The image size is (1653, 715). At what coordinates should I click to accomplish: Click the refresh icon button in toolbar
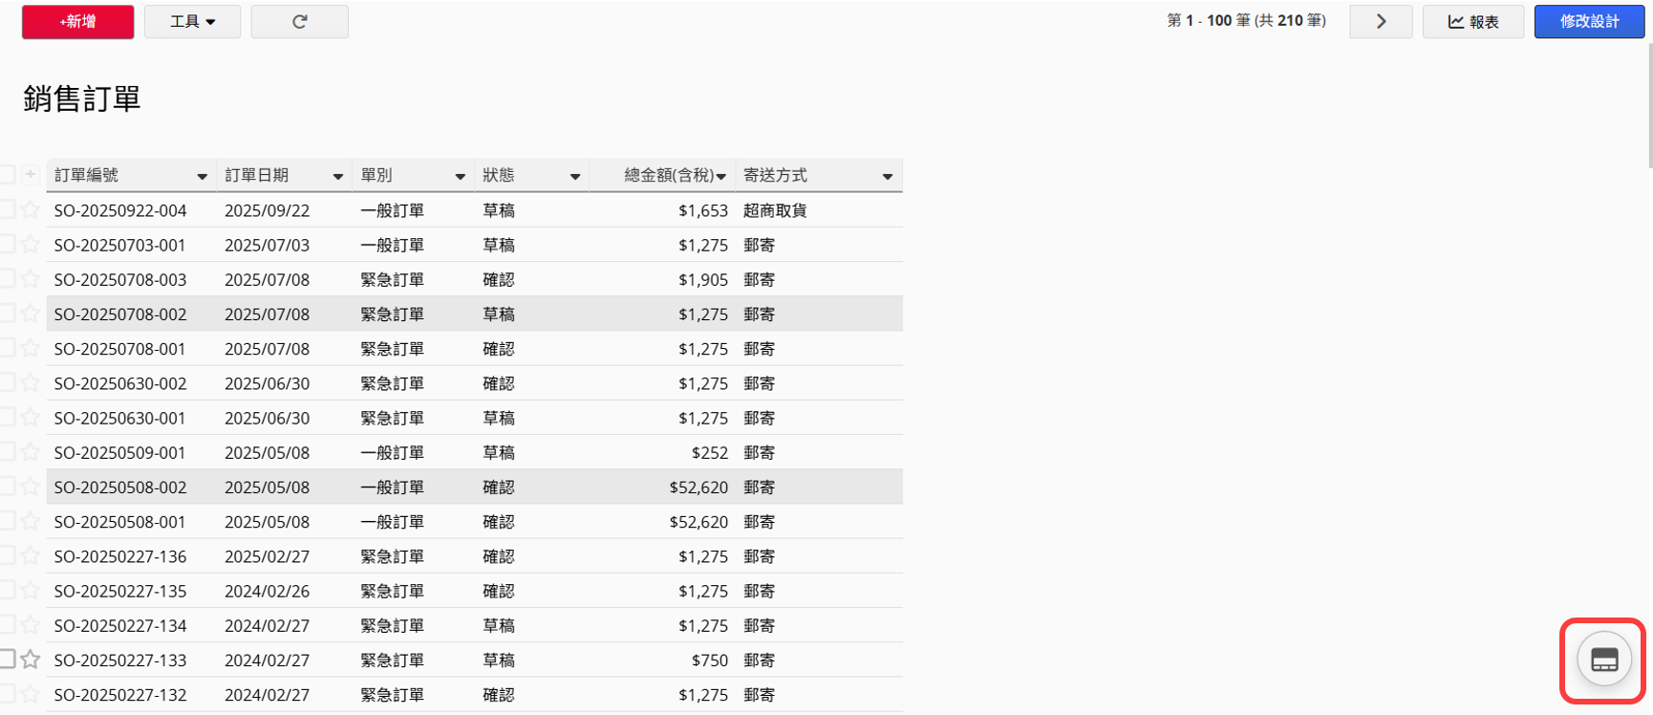(x=299, y=21)
